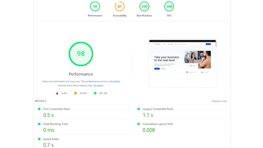Click the Cumulative Layout Shift metric label
This screenshot has height=148, width=263.
pyautogui.click(x=157, y=124)
